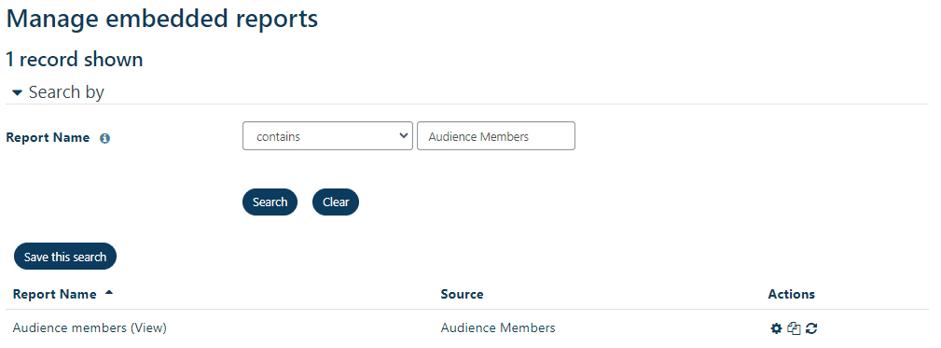The image size is (941, 348).
Task: Click the Search button
Action: [270, 202]
